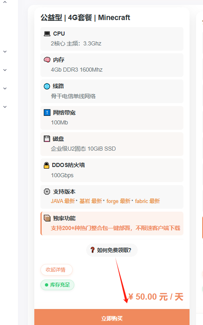Click the text 不限速客户端下载

(158, 228)
